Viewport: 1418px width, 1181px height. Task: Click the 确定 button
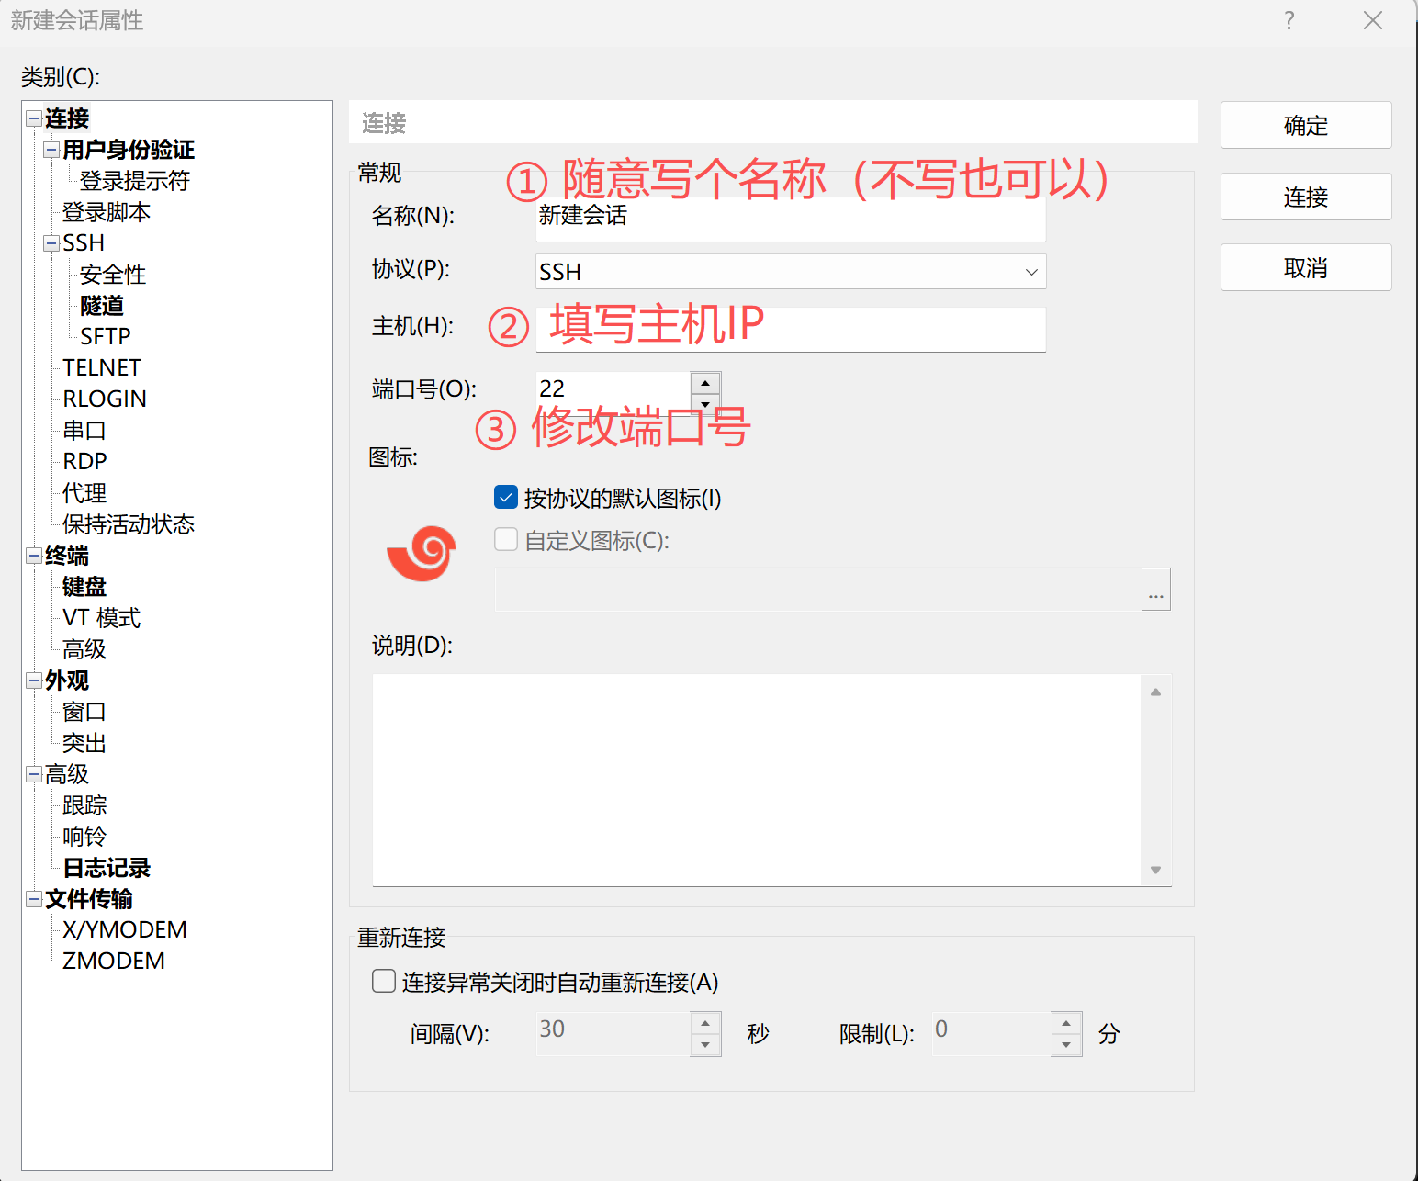click(1305, 126)
